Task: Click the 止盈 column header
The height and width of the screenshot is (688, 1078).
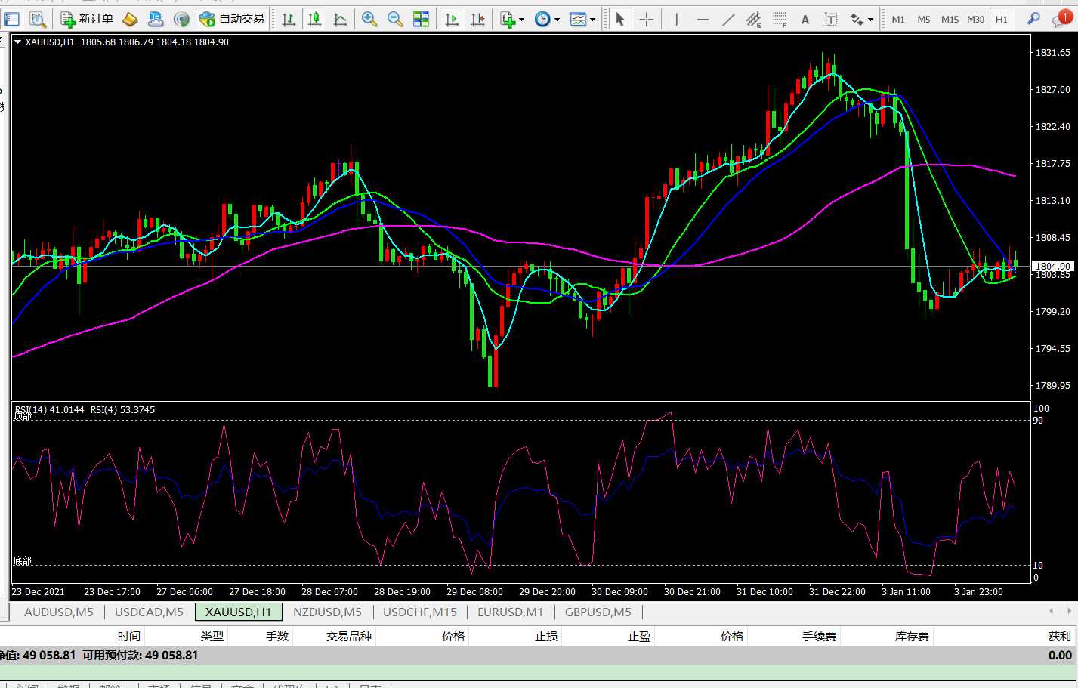Action: tap(639, 637)
